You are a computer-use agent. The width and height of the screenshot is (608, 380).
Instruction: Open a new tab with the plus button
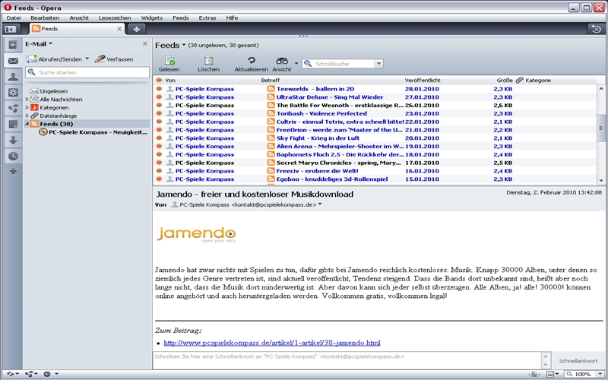click(x=137, y=29)
